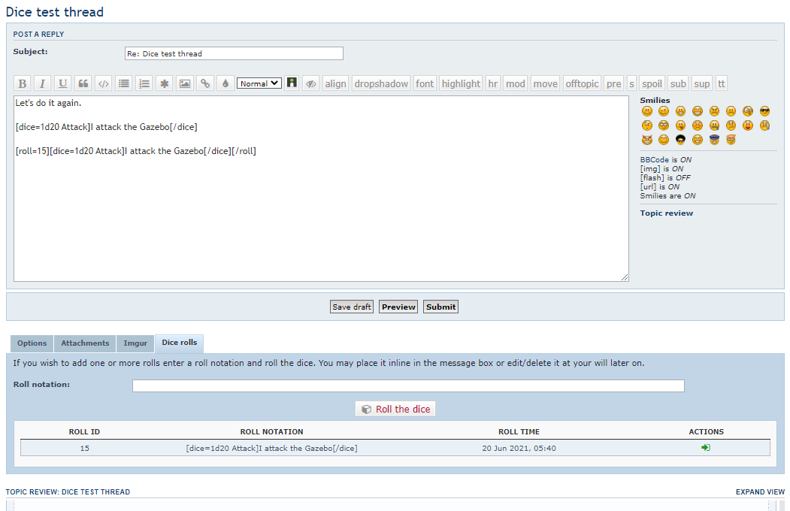The height and width of the screenshot is (511, 790).
Task: Insert the sunglasses cool smiley
Action: (764, 111)
